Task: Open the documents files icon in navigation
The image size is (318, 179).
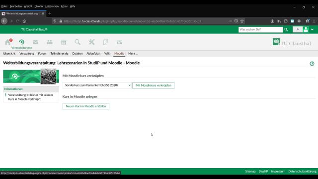Action: click(105, 42)
